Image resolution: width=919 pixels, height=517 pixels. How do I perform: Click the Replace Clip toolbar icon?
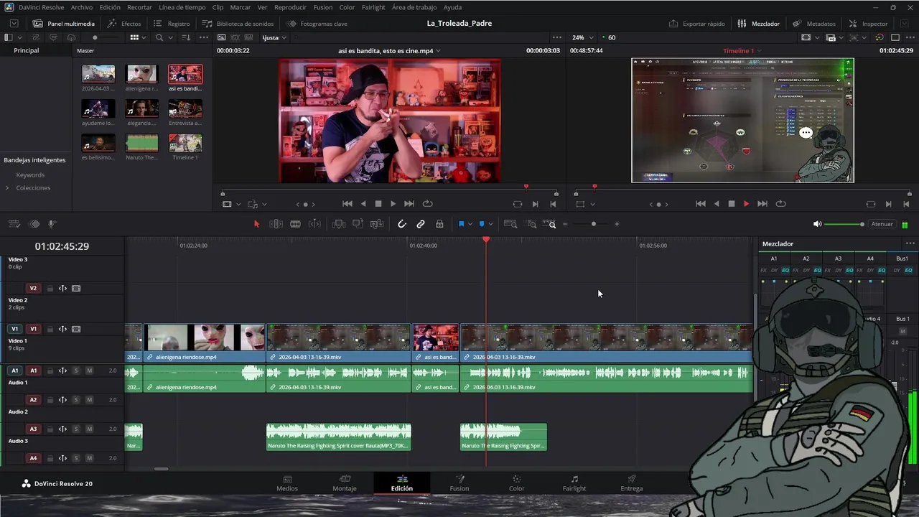[376, 224]
